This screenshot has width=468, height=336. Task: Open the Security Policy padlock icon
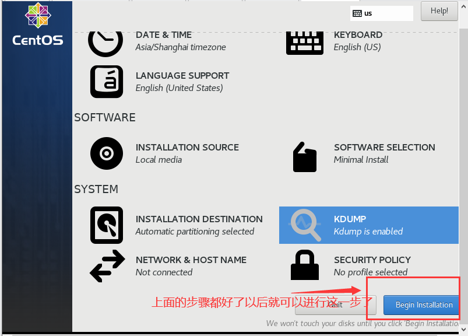(x=304, y=265)
